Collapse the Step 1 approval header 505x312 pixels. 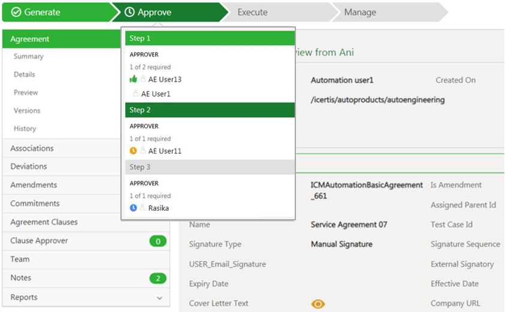[210, 38]
